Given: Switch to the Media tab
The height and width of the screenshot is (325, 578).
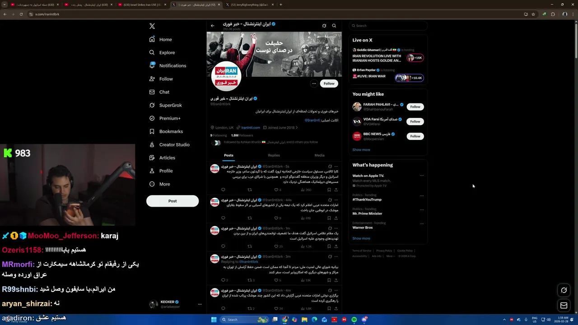Looking at the screenshot, I should [x=319, y=155].
